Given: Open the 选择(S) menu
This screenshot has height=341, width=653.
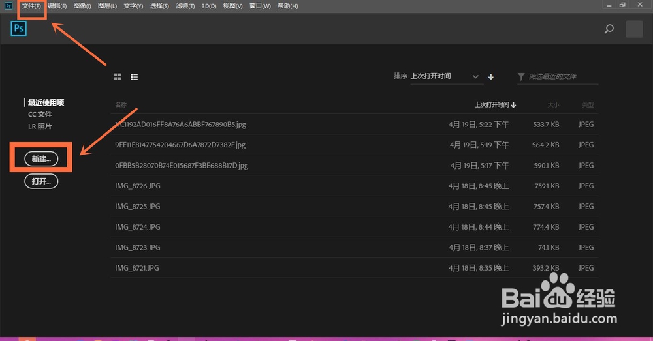Looking at the screenshot, I should tap(159, 6).
